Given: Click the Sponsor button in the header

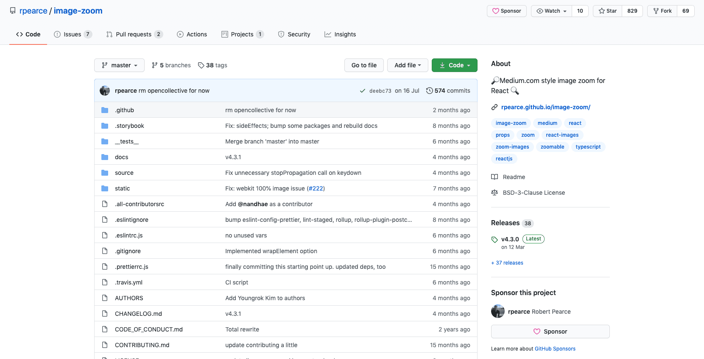Looking at the screenshot, I should click(x=507, y=11).
